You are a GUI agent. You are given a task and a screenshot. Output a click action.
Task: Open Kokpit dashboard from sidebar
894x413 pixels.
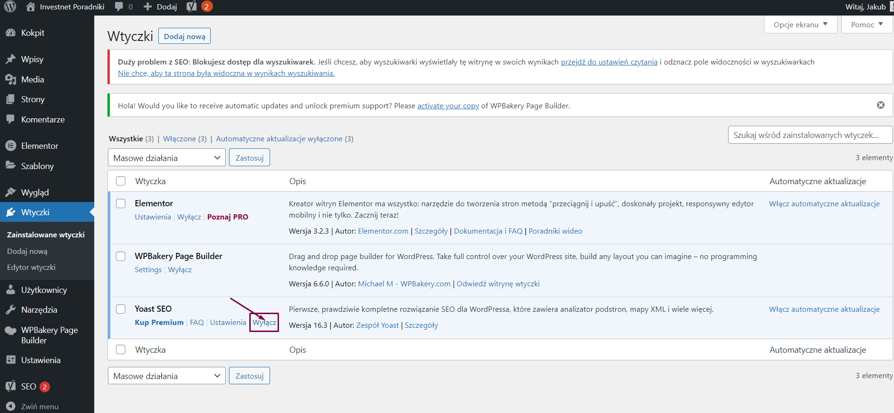[33, 33]
